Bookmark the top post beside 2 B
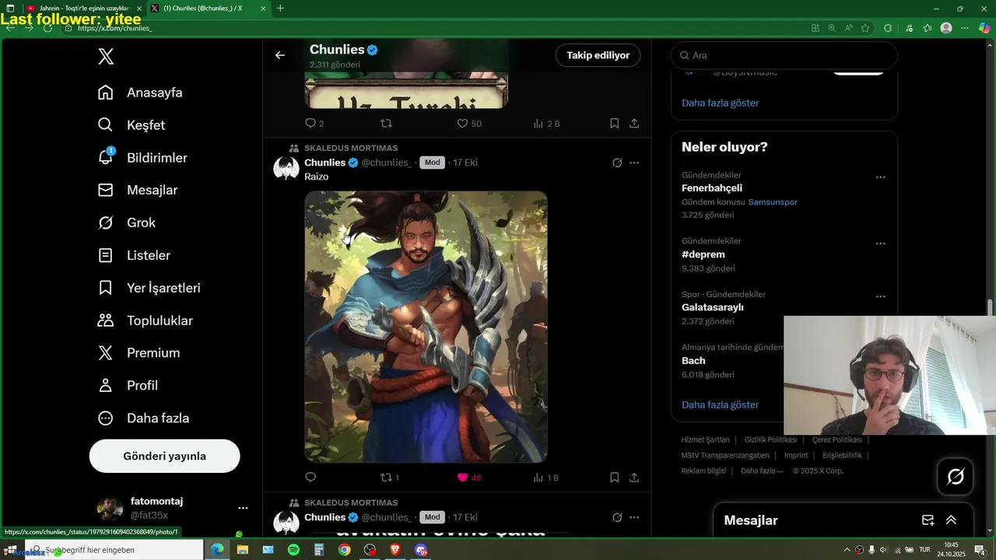The height and width of the screenshot is (560, 996). pos(614,123)
